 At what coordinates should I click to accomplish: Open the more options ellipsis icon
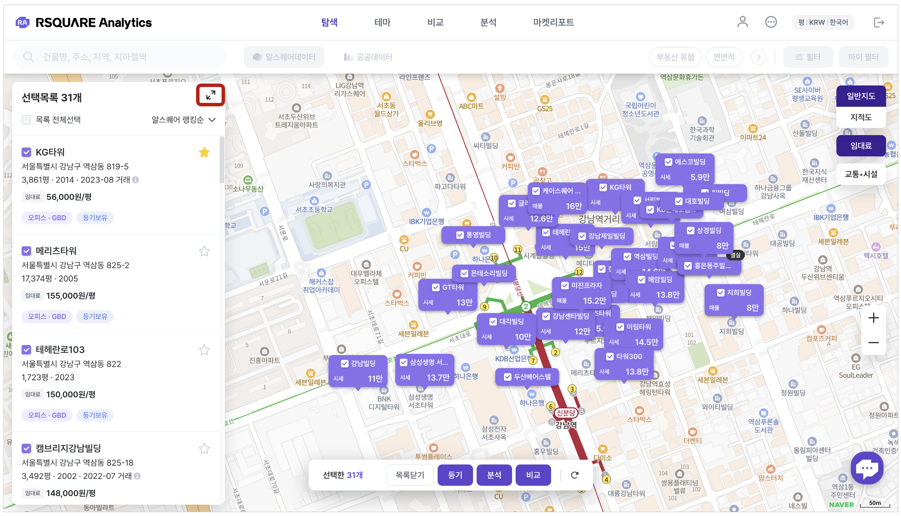771,22
